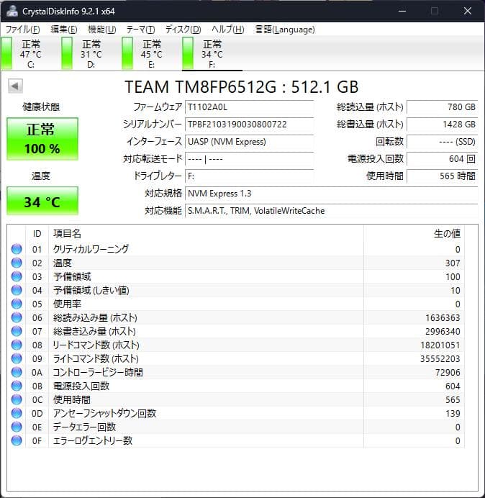
Task: Click the 正常 100 % health status button
Action: [42, 139]
